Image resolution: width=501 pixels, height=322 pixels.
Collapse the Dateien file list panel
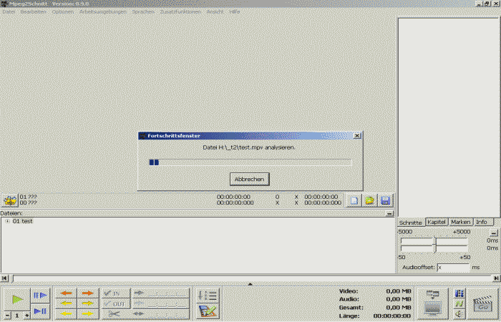click(389, 213)
